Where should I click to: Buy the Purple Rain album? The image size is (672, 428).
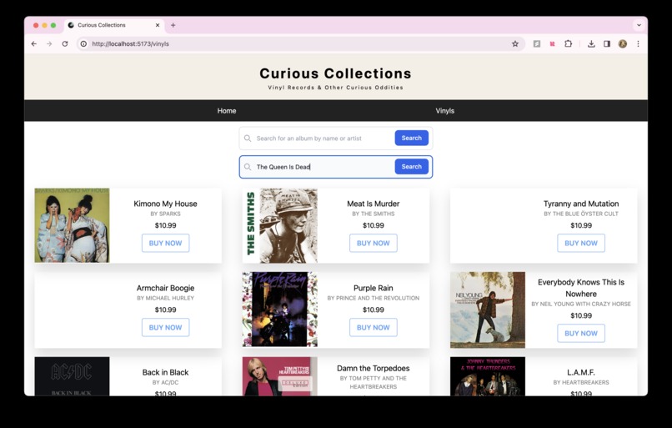(x=374, y=328)
